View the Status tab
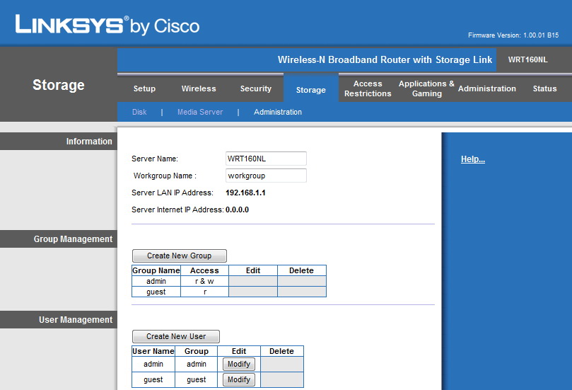The height and width of the screenshot is (390, 572). [x=544, y=88]
